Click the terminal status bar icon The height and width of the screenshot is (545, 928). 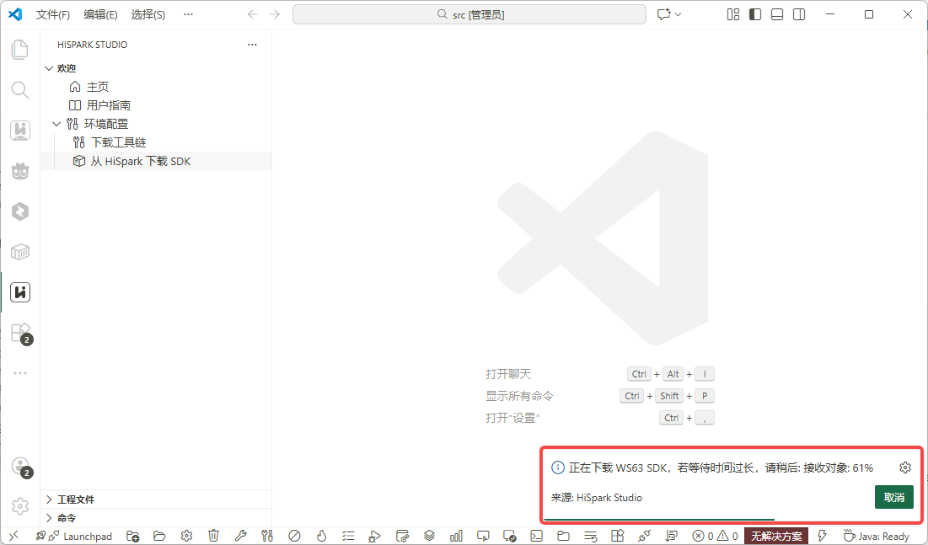[x=536, y=536]
